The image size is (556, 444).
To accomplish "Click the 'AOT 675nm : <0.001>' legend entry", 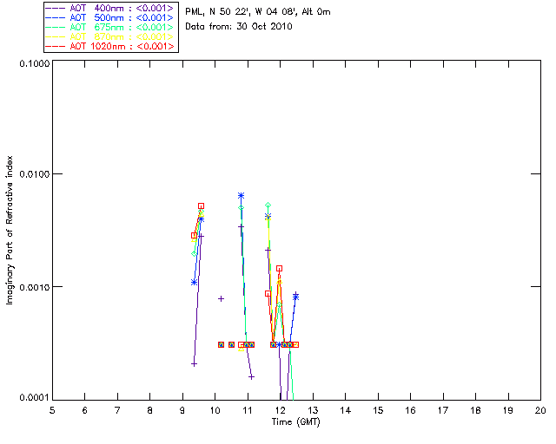I will point(109,27).
